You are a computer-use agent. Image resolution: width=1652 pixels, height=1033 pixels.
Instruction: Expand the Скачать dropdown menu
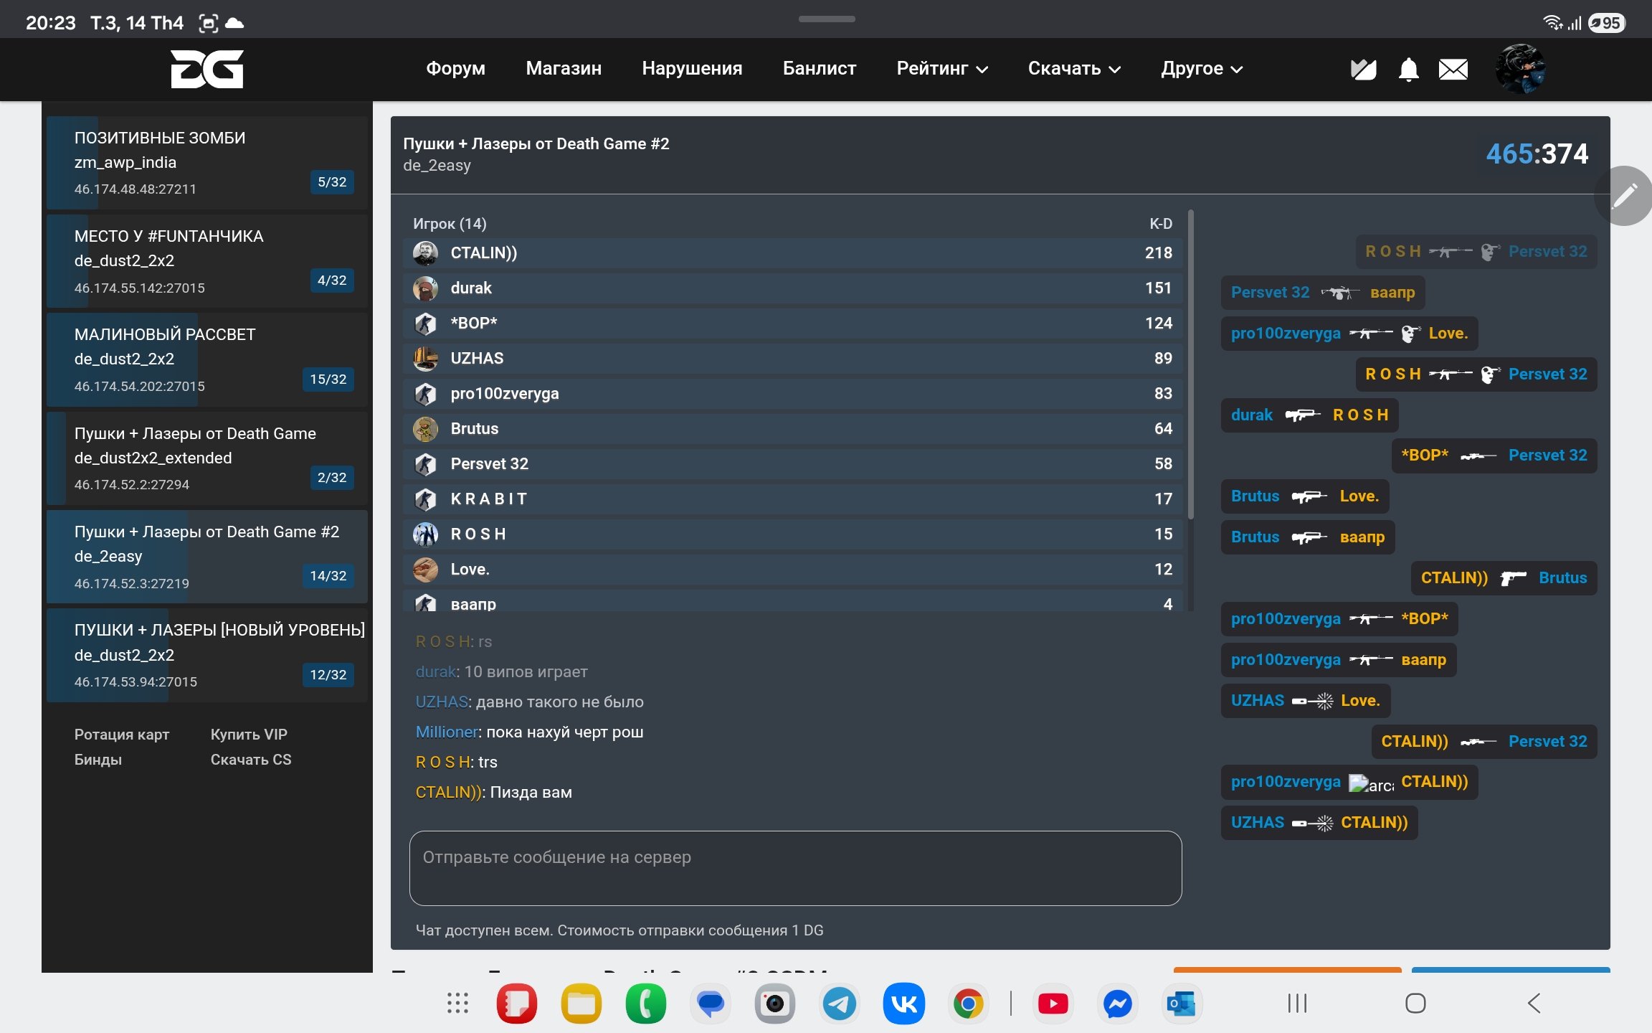coord(1073,69)
